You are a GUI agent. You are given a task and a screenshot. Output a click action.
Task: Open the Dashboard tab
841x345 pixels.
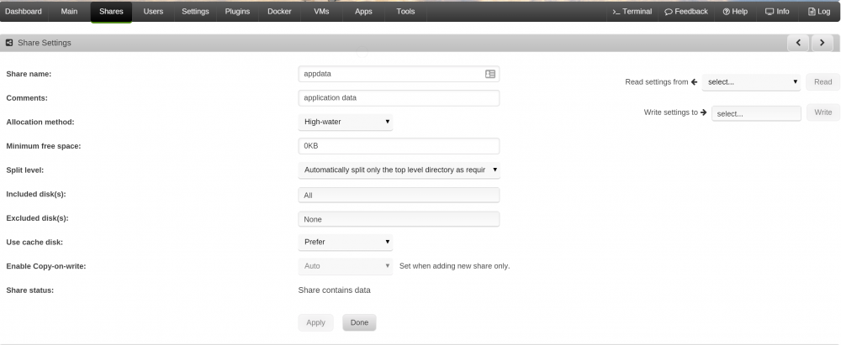coord(24,11)
